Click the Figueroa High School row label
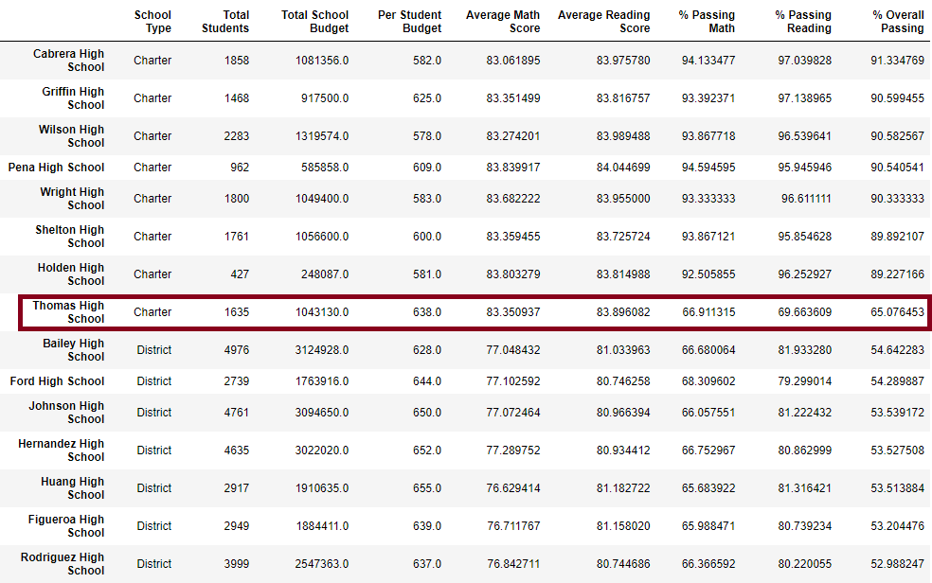 [x=66, y=526]
